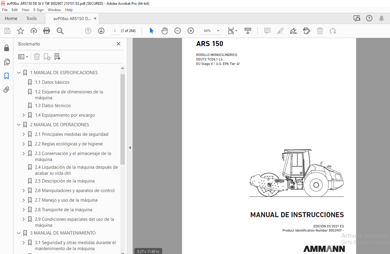The width and height of the screenshot is (390, 254).
Task: Activate the Hand pan tool
Action: coord(165,31)
